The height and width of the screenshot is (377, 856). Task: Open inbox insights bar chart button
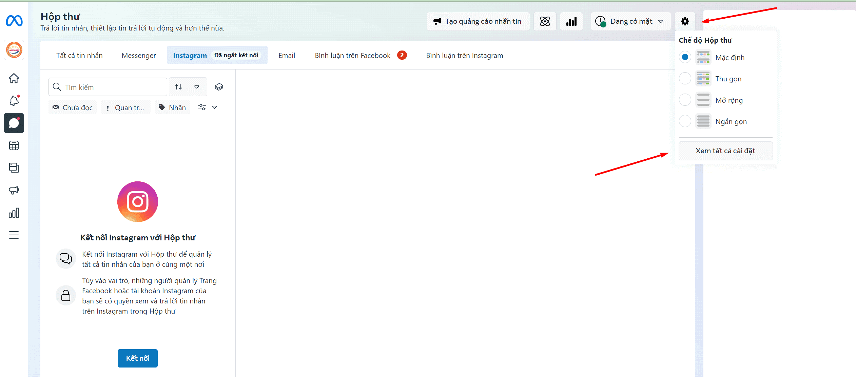(x=571, y=21)
